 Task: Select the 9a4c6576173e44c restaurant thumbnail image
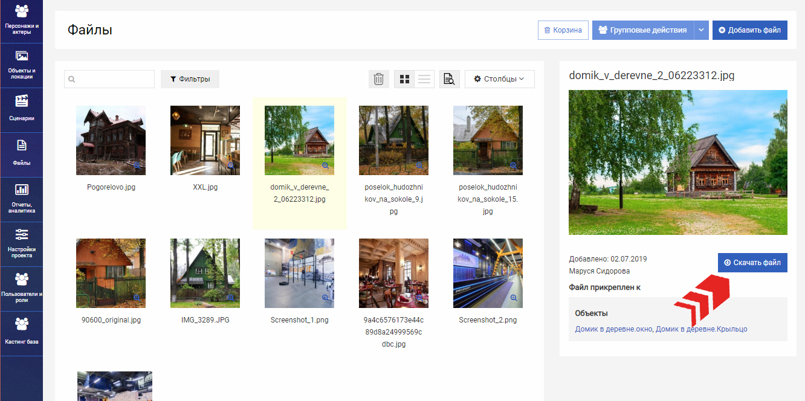(x=393, y=273)
